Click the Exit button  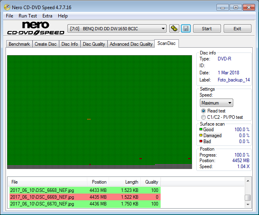pos(237,29)
